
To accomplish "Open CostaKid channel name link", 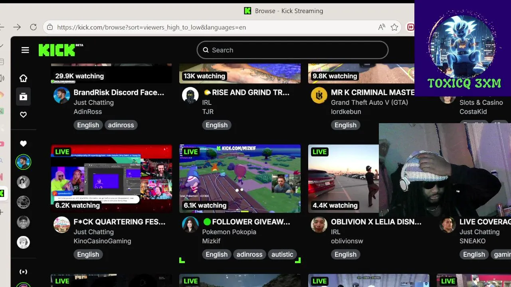I will pyautogui.click(x=473, y=112).
